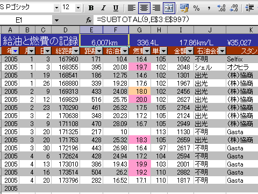
Task: Open the 石油会社 column filter dropdown
Action: (222, 51)
